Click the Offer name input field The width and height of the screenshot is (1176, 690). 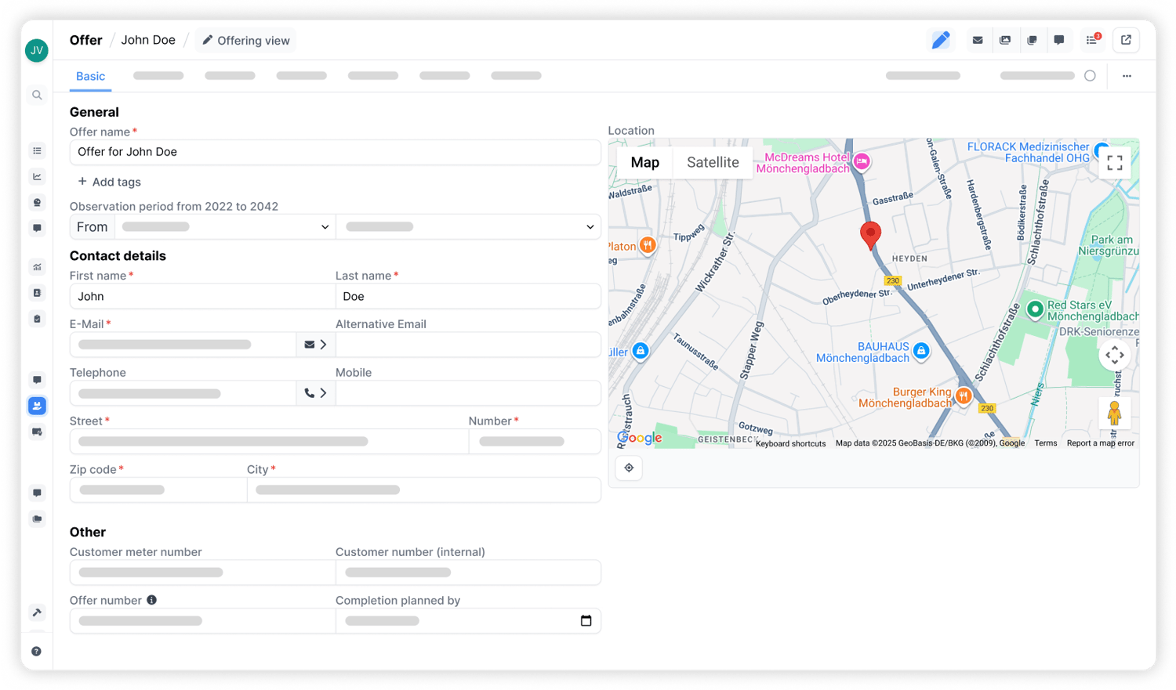[x=336, y=152]
